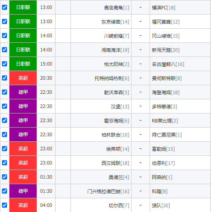This screenshot has width=211, height=212.
Task: Open score dash link for 鹿岛鹿角 match
Action: pyautogui.click(x=141, y=7)
